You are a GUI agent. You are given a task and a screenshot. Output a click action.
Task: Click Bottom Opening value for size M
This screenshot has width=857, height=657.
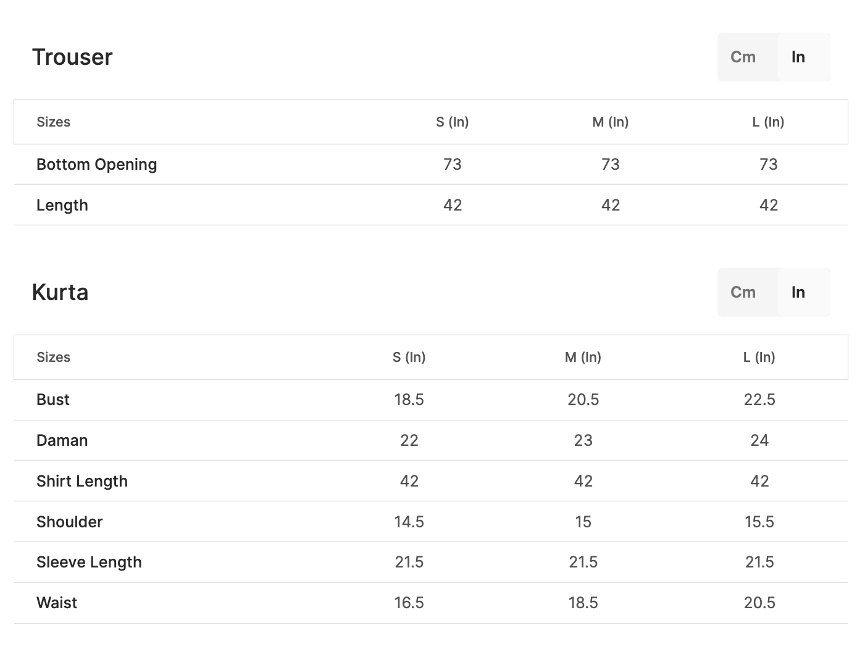(610, 164)
